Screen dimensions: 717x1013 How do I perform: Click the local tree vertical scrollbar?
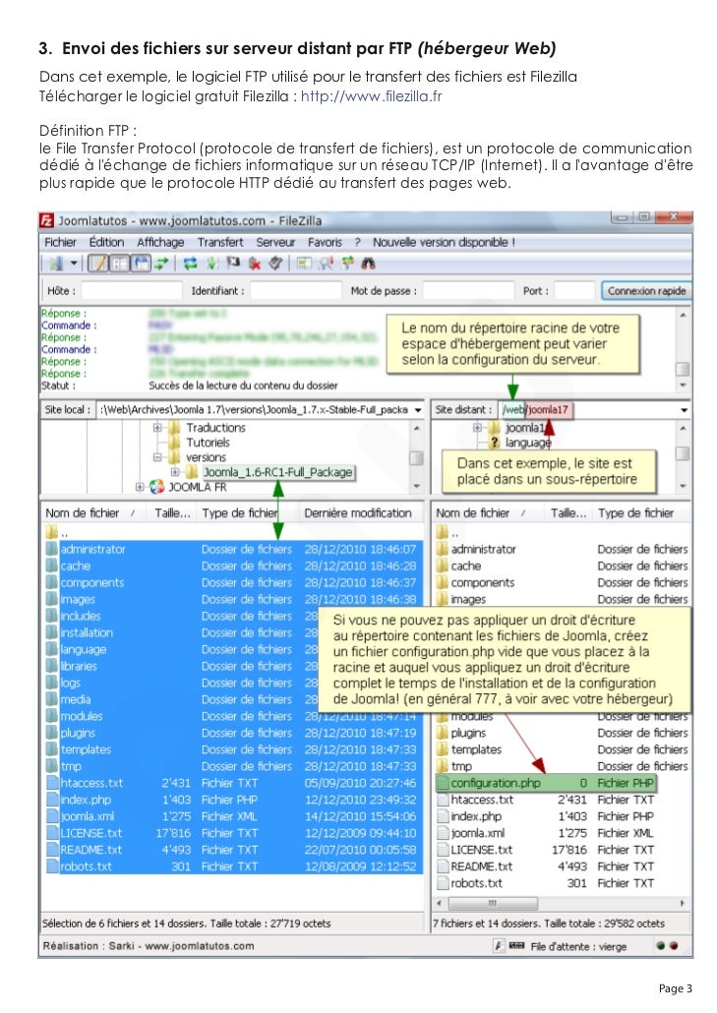click(417, 457)
